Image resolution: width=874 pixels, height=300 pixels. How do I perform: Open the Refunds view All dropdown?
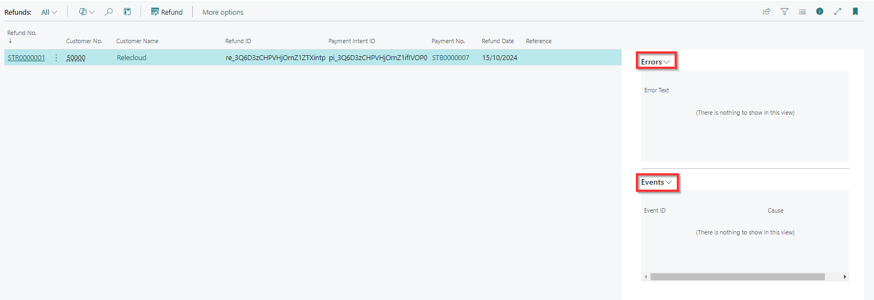click(x=49, y=12)
